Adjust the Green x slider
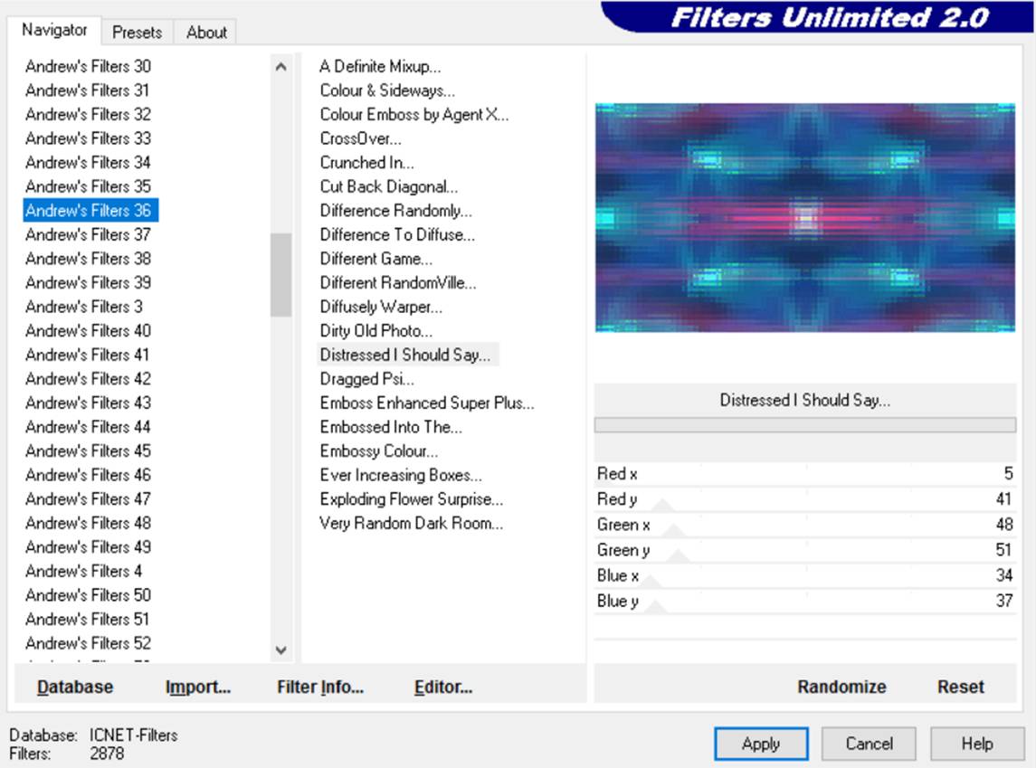This screenshot has width=1036, height=768. (804, 525)
